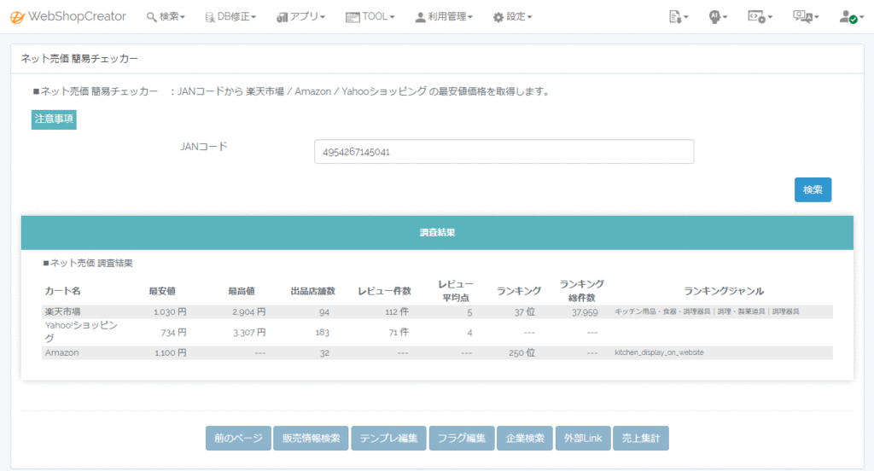Click the 94 shop count cell
The width and height of the screenshot is (874, 471).
(323, 312)
